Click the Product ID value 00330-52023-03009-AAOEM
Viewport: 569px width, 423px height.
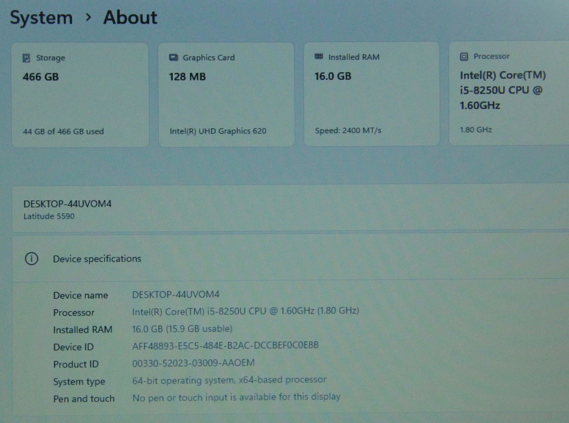[193, 363]
